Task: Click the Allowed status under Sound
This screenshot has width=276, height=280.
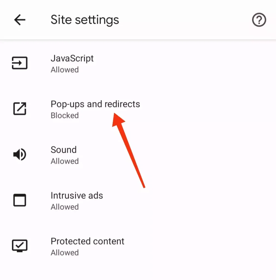Action: point(65,161)
